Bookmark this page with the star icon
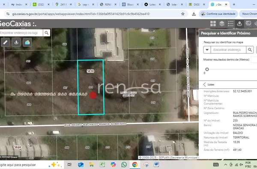The height and width of the screenshot is (169, 257). 183,14
